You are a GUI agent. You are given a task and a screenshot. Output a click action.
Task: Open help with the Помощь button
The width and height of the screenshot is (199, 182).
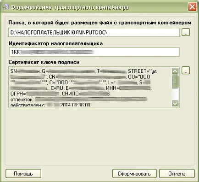23,174
